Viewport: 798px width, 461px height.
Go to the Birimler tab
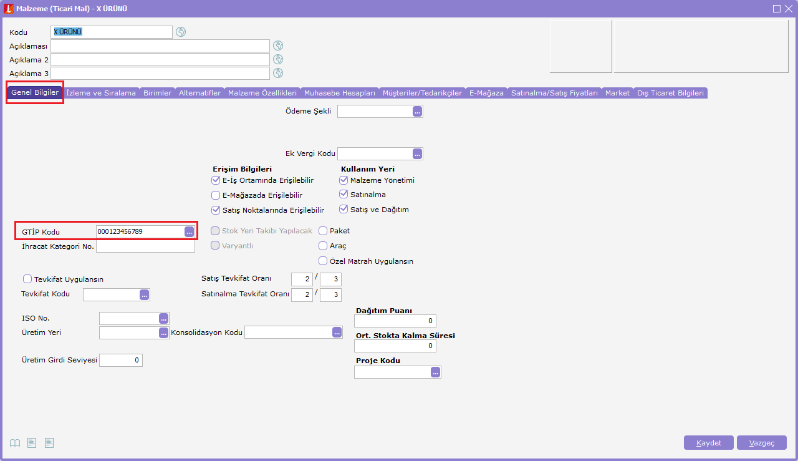157,93
